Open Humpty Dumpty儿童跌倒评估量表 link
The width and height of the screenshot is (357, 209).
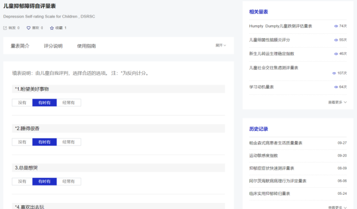tap(281, 26)
